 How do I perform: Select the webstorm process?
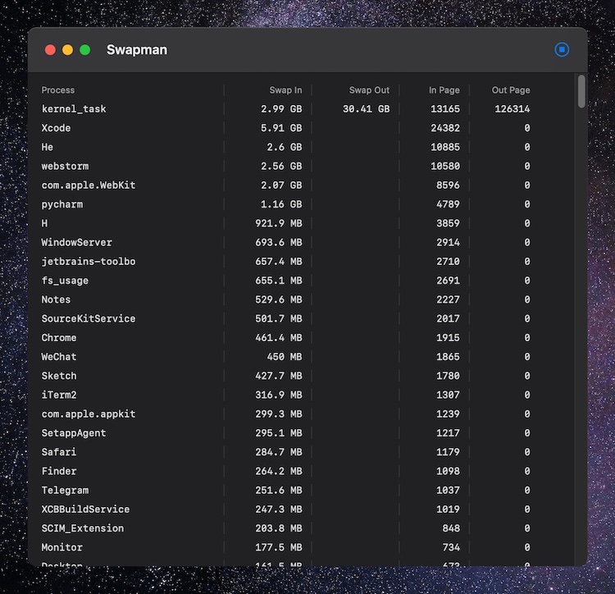(65, 166)
